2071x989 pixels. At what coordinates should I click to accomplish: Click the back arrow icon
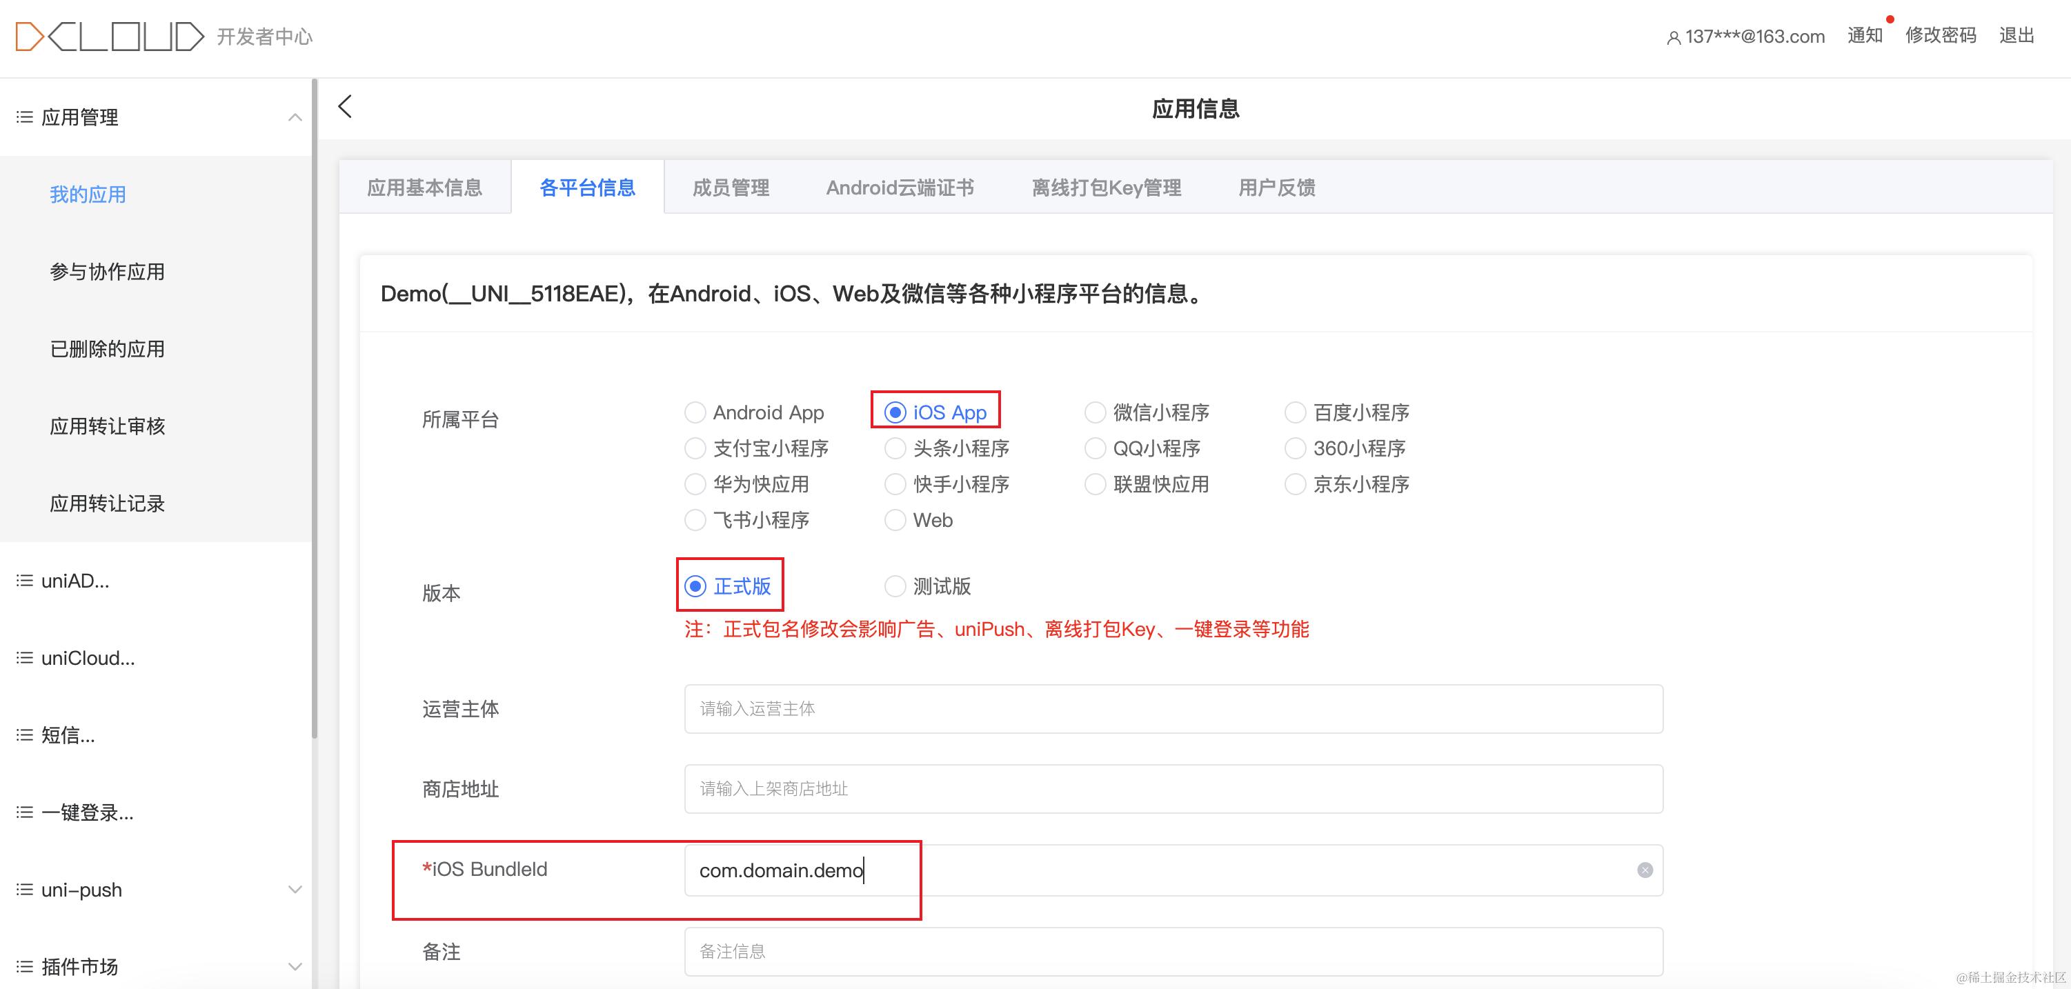345,106
